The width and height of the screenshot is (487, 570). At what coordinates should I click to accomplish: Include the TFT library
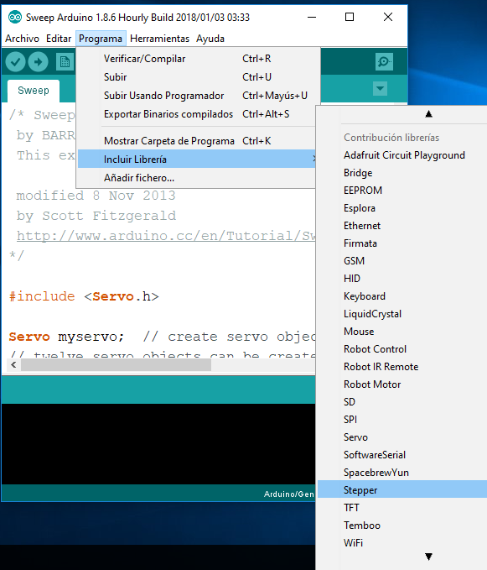(x=402, y=508)
